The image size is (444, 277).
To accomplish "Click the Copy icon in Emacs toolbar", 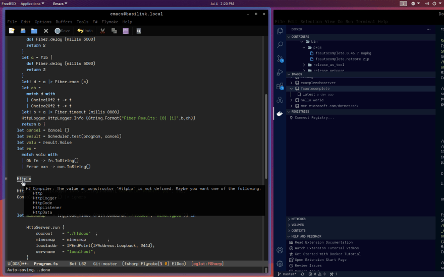I will coord(114,31).
